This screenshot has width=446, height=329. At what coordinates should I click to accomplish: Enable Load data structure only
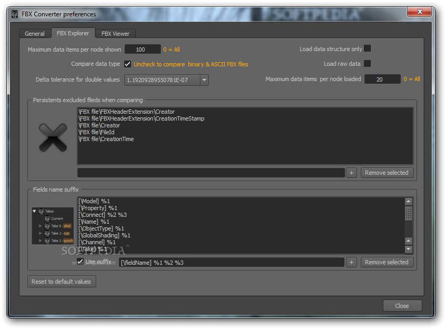tap(367, 48)
